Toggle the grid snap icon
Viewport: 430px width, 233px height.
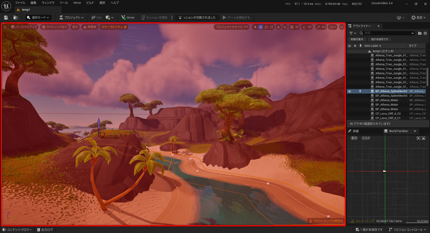(x=292, y=27)
